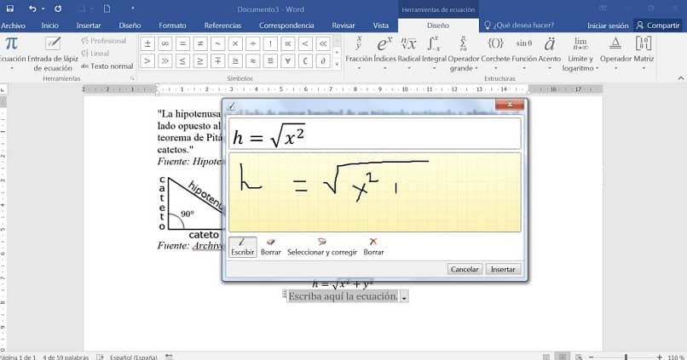Insert the infinity symbol

point(165,43)
